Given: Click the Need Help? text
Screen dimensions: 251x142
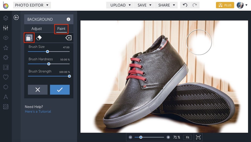Looking at the screenshot, I should click(34, 107).
